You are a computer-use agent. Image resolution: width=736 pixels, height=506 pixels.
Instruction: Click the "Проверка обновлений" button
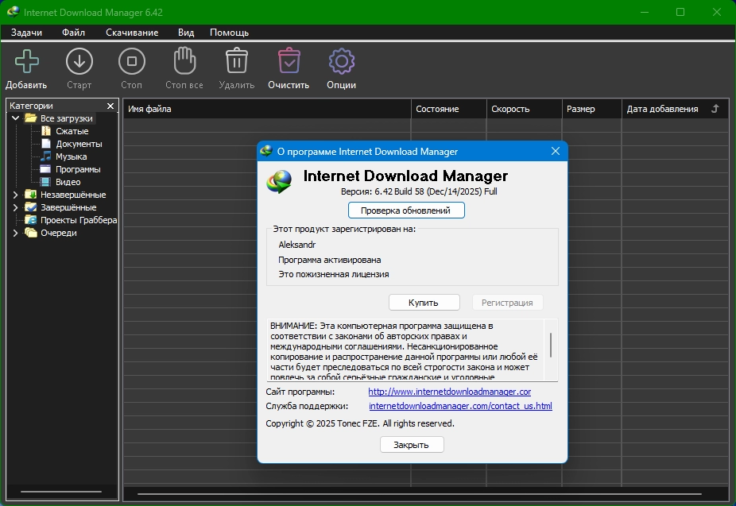(x=406, y=211)
